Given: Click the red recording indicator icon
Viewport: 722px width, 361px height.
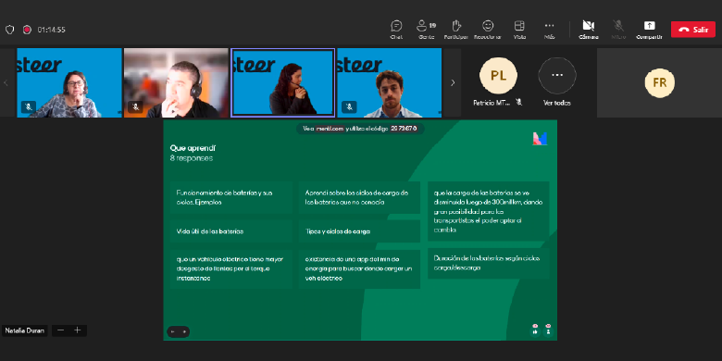Looking at the screenshot, I should [x=27, y=30].
